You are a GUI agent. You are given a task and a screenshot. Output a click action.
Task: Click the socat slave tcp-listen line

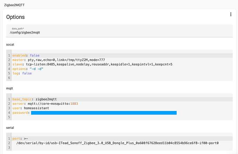click(122, 64)
